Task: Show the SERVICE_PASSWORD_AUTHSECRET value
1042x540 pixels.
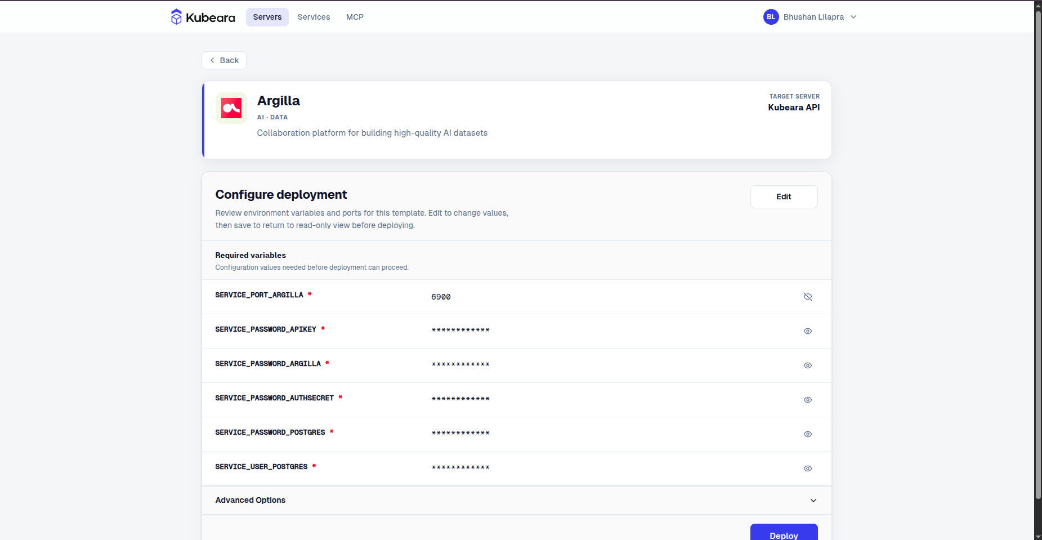Action: pyautogui.click(x=808, y=400)
